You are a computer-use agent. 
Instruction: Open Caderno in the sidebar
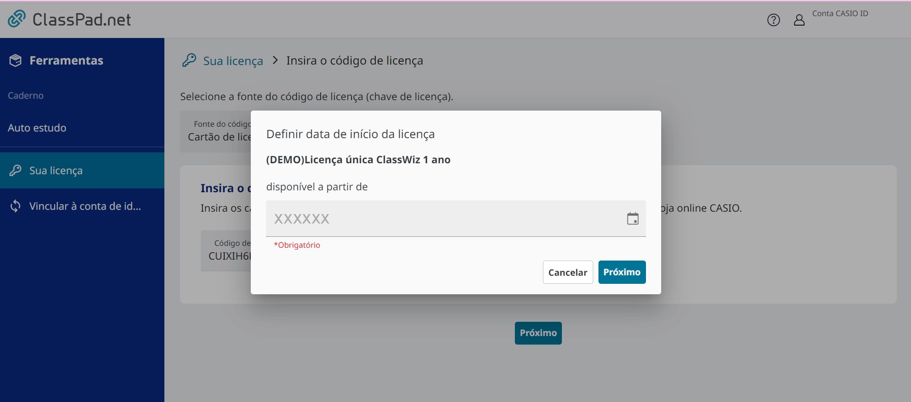[26, 95]
